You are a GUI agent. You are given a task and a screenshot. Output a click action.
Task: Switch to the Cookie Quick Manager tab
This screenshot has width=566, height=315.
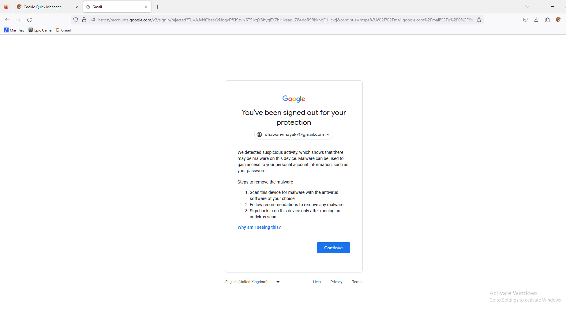coord(48,7)
